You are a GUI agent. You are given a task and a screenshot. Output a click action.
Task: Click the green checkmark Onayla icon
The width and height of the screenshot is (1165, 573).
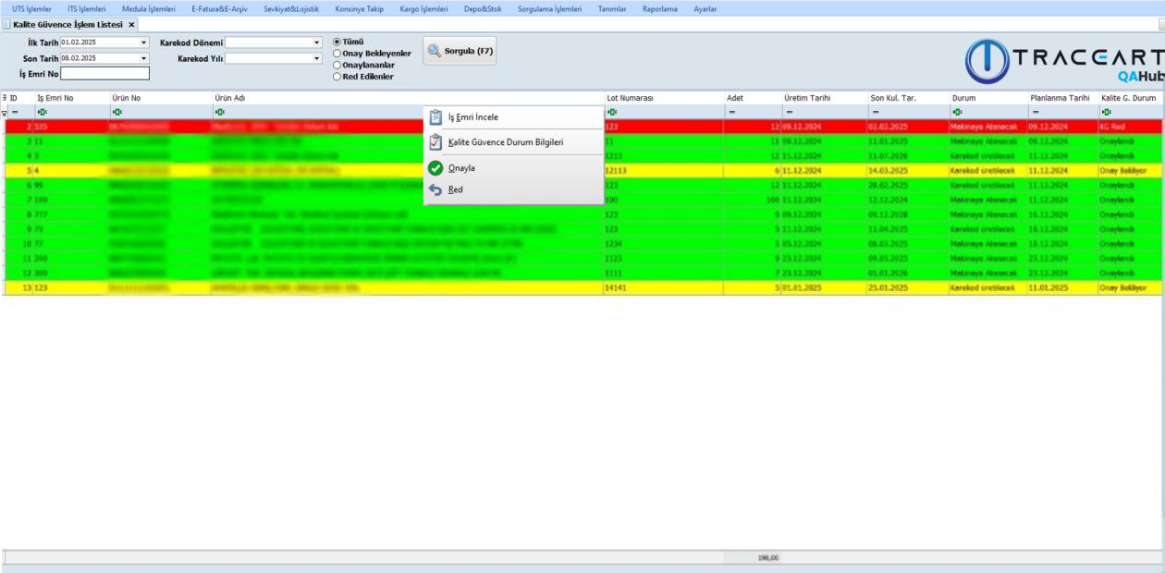pyautogui.click(x=435, y=168)
